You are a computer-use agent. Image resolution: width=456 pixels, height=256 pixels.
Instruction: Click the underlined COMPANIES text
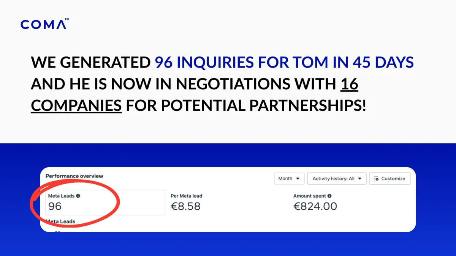click(76, 106)
